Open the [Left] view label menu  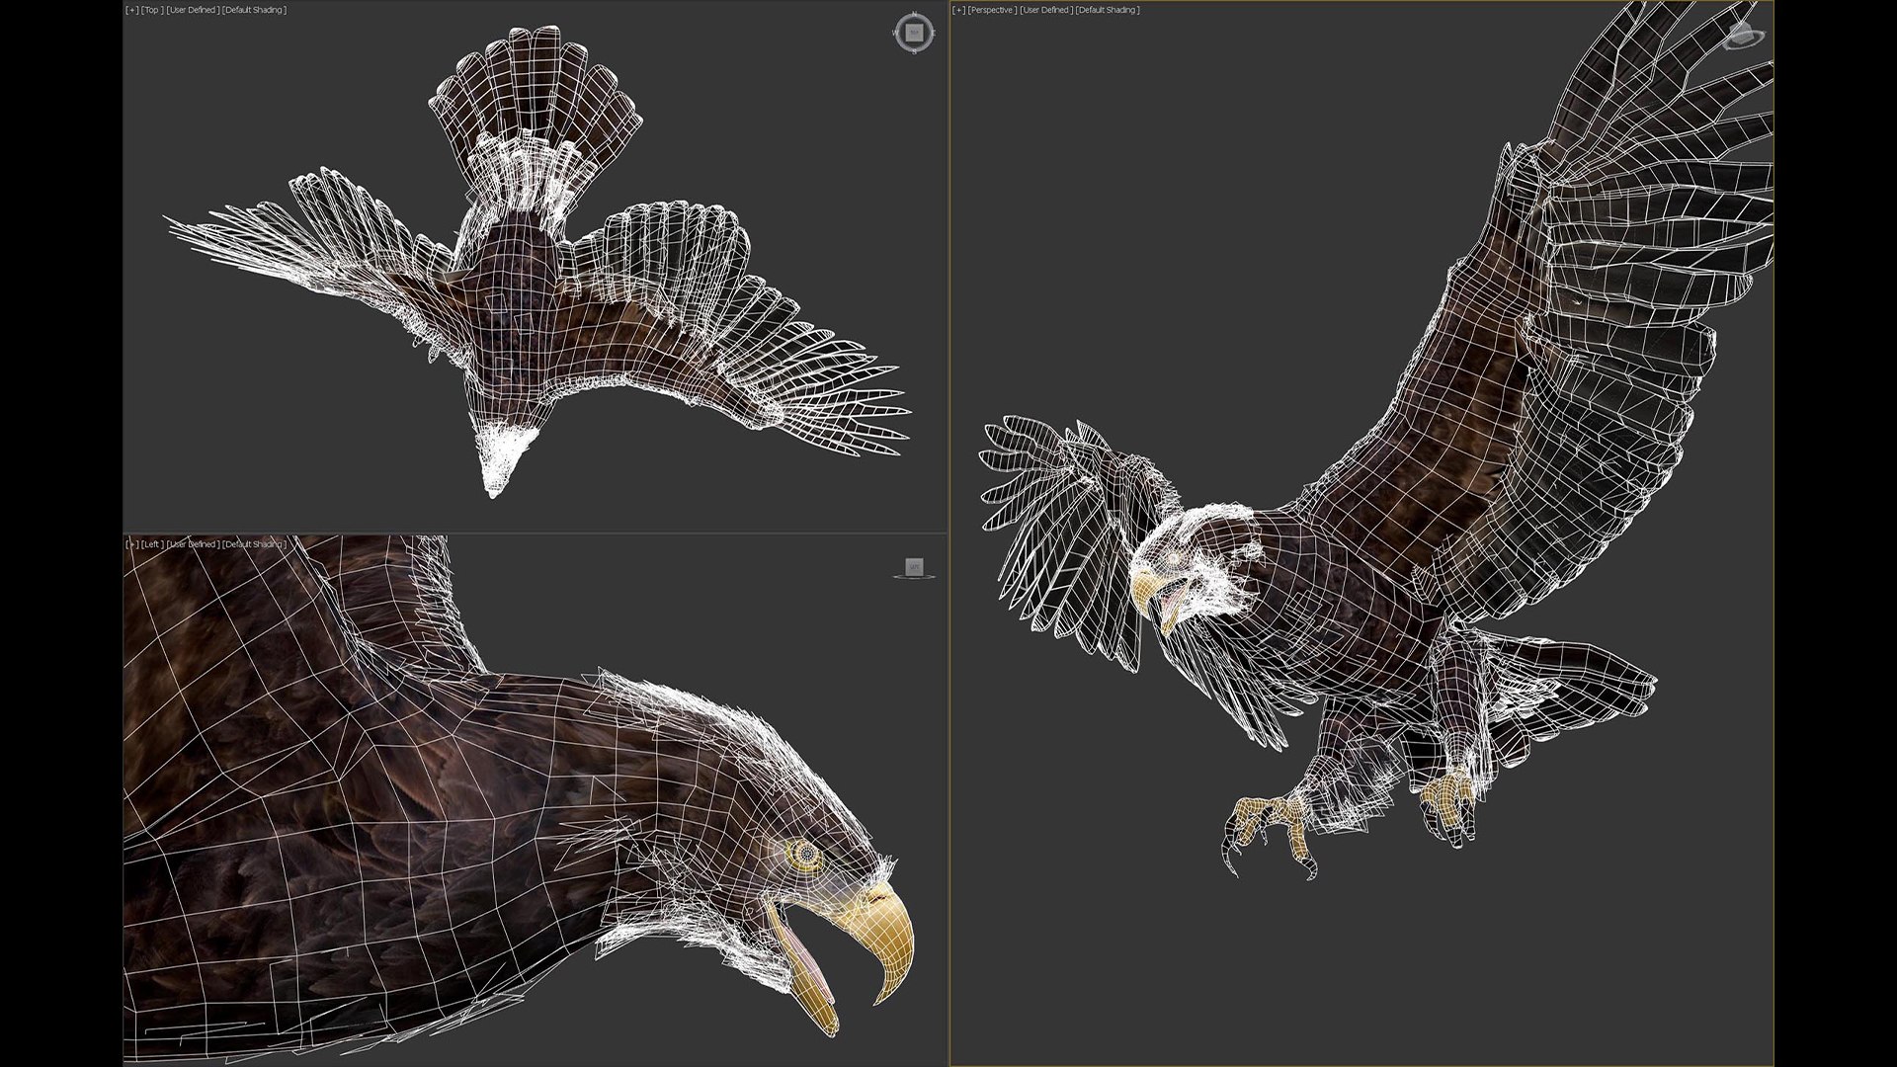pyautogui.click(x=152, y=544)
